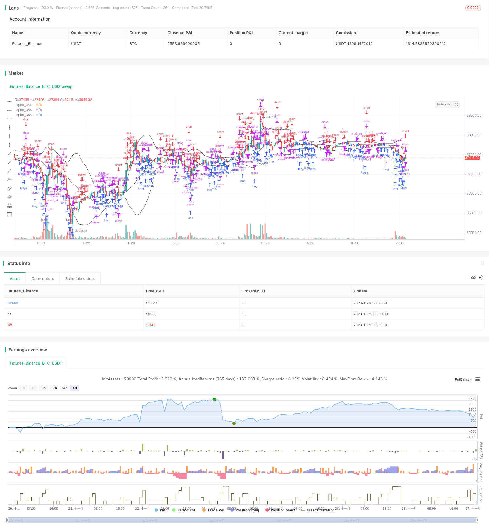Image resolution: width=489 pixels, height=531 pixels.
Task: Click the right handle of the range navigator
Action: pyautogui.click(x=477, y=520)
